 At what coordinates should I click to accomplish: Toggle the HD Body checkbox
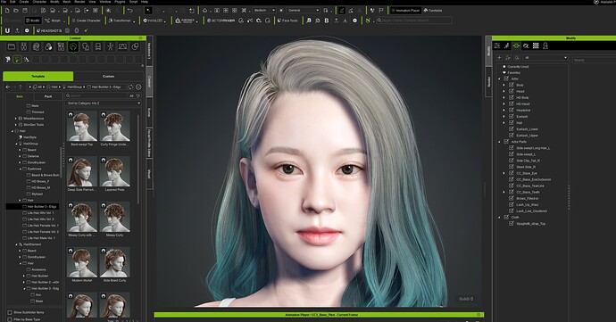tap(512, 97)
